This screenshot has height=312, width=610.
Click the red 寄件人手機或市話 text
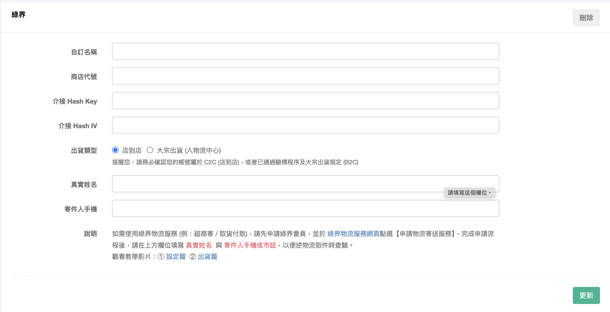point(250,245)
